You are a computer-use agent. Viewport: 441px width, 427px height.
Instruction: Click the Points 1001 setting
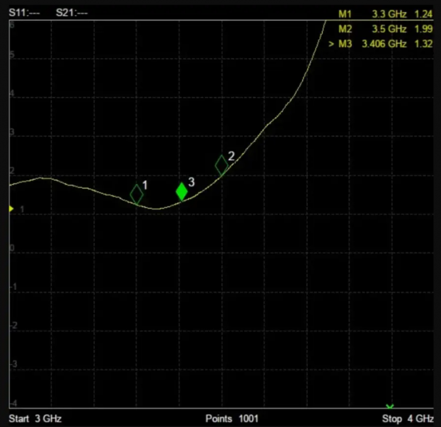232,419
